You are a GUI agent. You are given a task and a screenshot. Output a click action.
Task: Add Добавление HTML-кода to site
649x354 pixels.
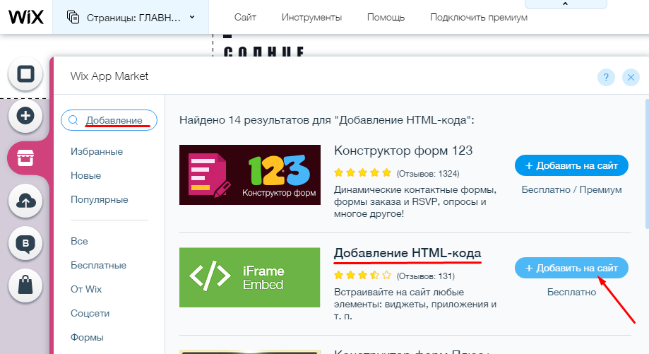(x=571, y=269)
